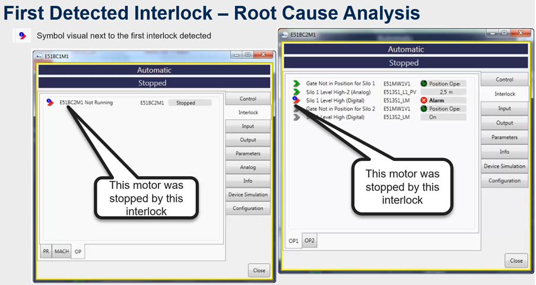Close the E51BC1M1 dialog with Close button
This screenshot has width=536, height=285.
point(259,270)
